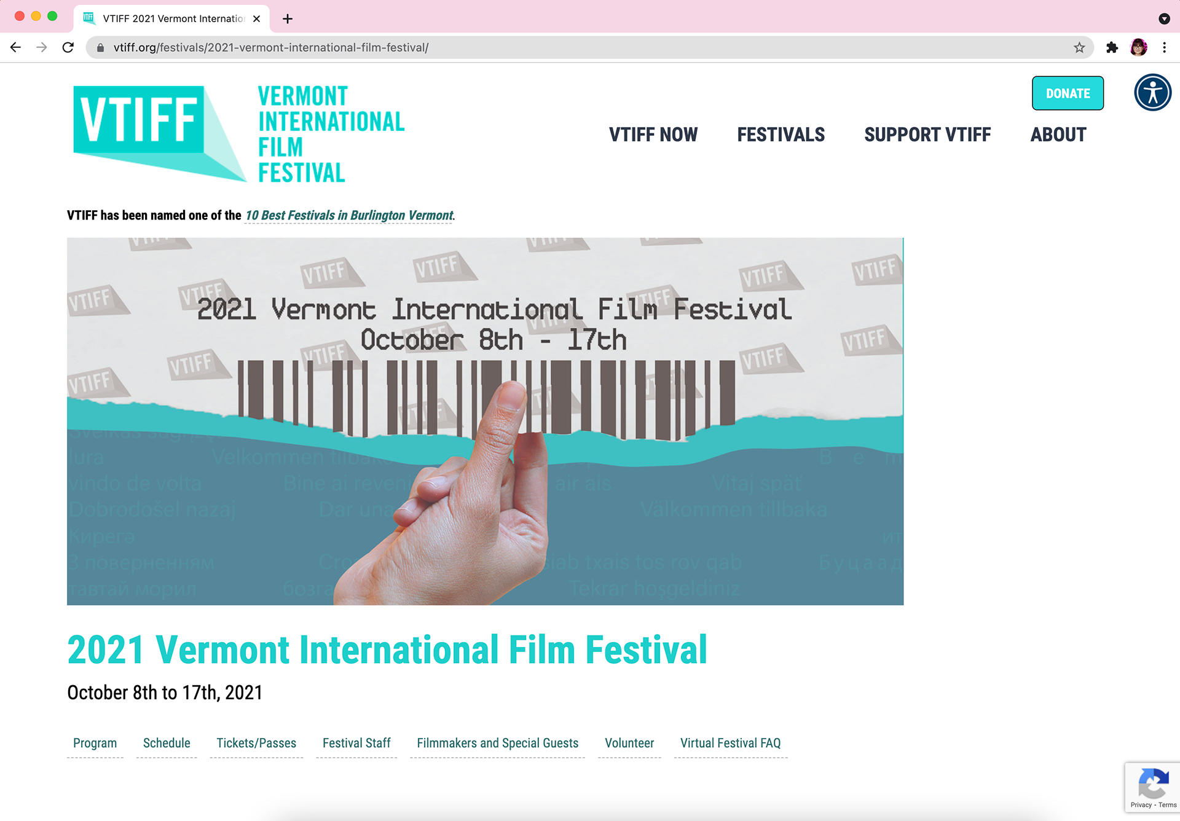Click the 2021 Vermont International Film Festival heading
This screenshot has width=1180, height=821.
click(x=387, y=650)
